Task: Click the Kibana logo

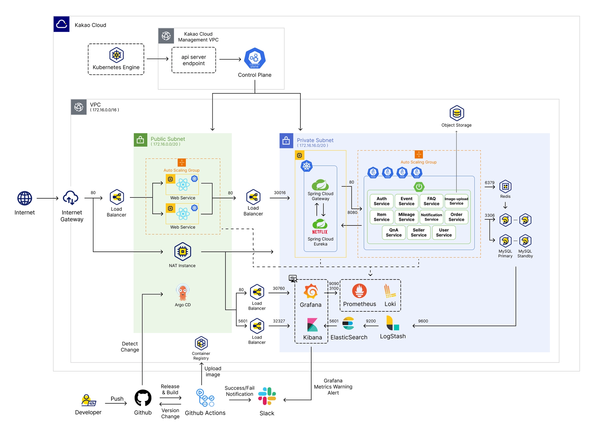Action: tap(312, 325)
